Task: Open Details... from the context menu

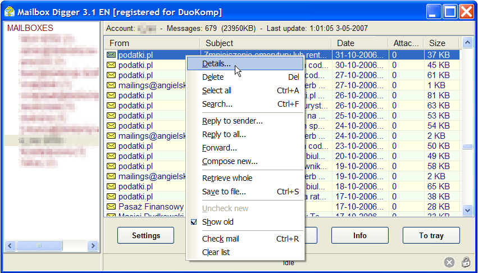Action: (x=245, y=63)
